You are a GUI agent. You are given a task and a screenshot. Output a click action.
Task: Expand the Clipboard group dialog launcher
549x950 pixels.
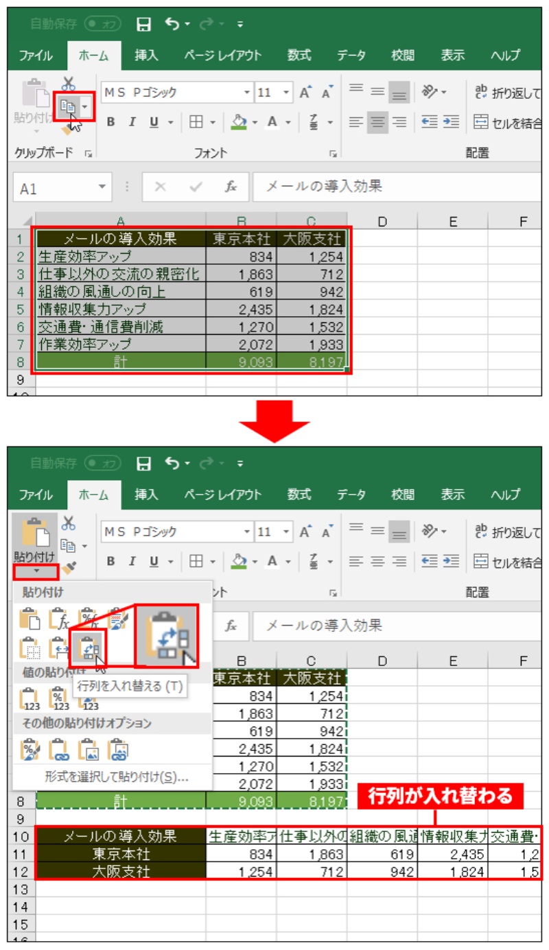88,153
